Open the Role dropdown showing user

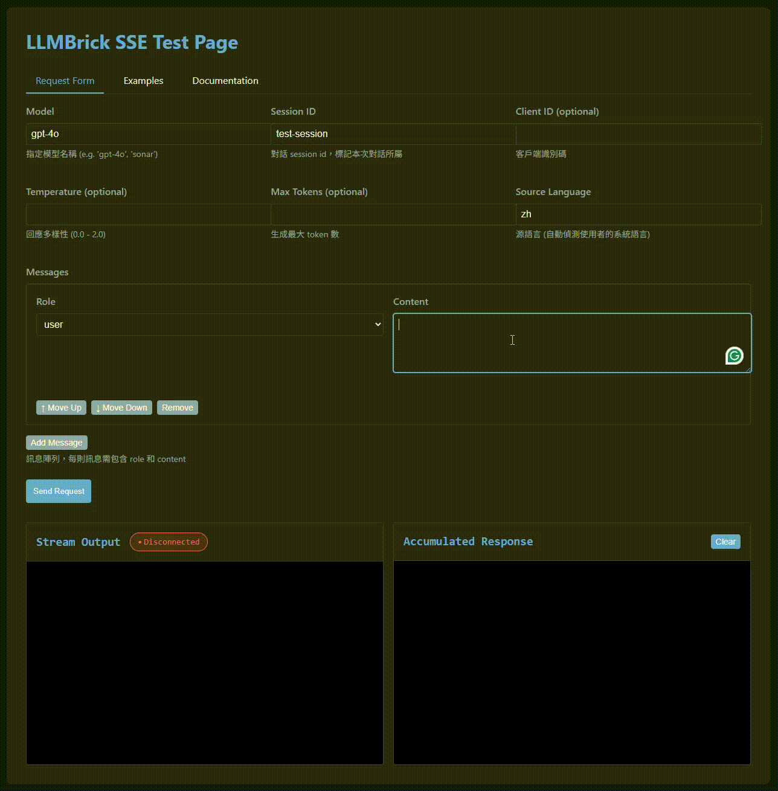pos(210,324)
